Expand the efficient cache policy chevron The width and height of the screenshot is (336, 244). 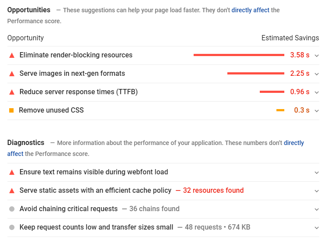coord(316,191)
